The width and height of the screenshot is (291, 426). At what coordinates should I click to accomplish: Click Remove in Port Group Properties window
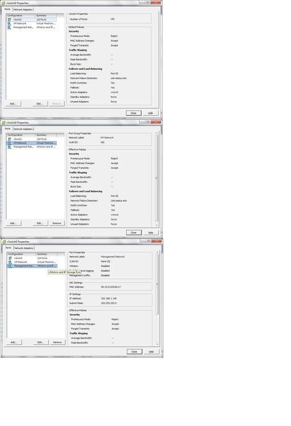(x=57, y=223)
